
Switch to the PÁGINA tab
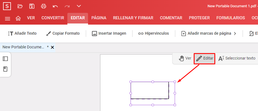pyautogui.click(x=99, y=18)
